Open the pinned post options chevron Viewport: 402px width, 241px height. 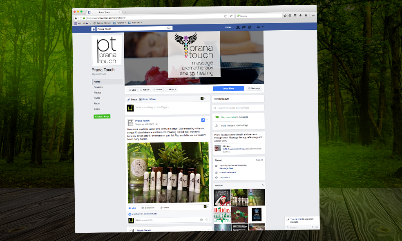207,119
